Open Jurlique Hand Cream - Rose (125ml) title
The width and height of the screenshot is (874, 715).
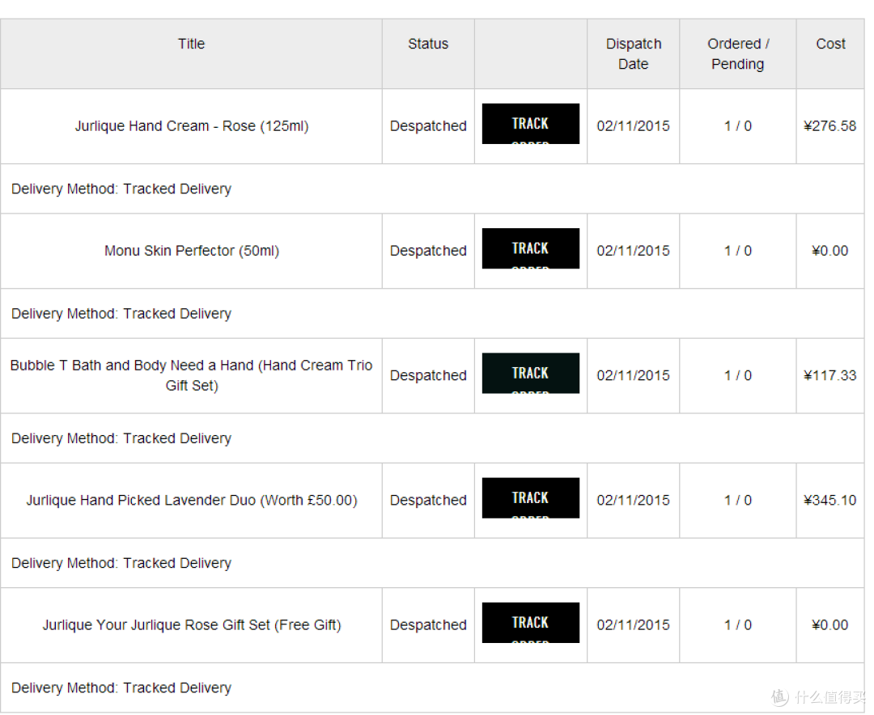[192, 126]
